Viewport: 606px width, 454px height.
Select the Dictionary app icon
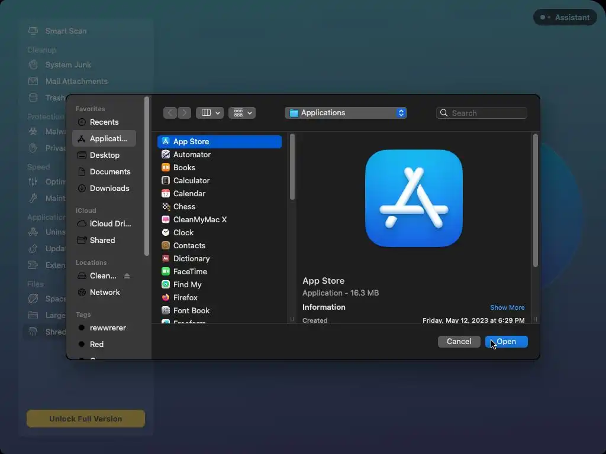[166, 258]
